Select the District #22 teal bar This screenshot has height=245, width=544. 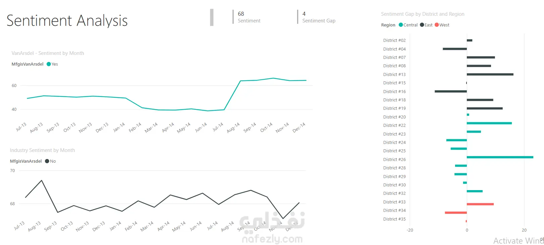489,123
